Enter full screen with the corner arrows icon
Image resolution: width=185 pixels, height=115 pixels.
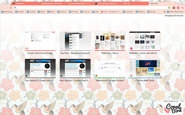pyautogui.click(x=183, y=1)
